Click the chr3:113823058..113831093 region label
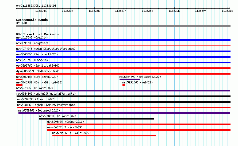Viewport: 238px width, 146px height. click(36, 6)
